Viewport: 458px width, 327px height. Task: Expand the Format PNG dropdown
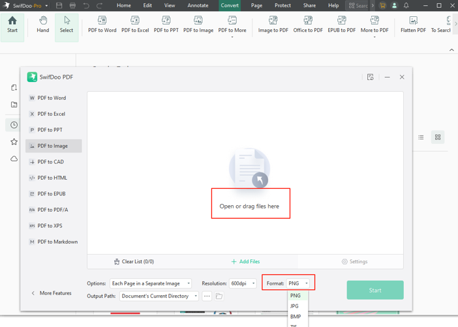(x=298, y=283)
